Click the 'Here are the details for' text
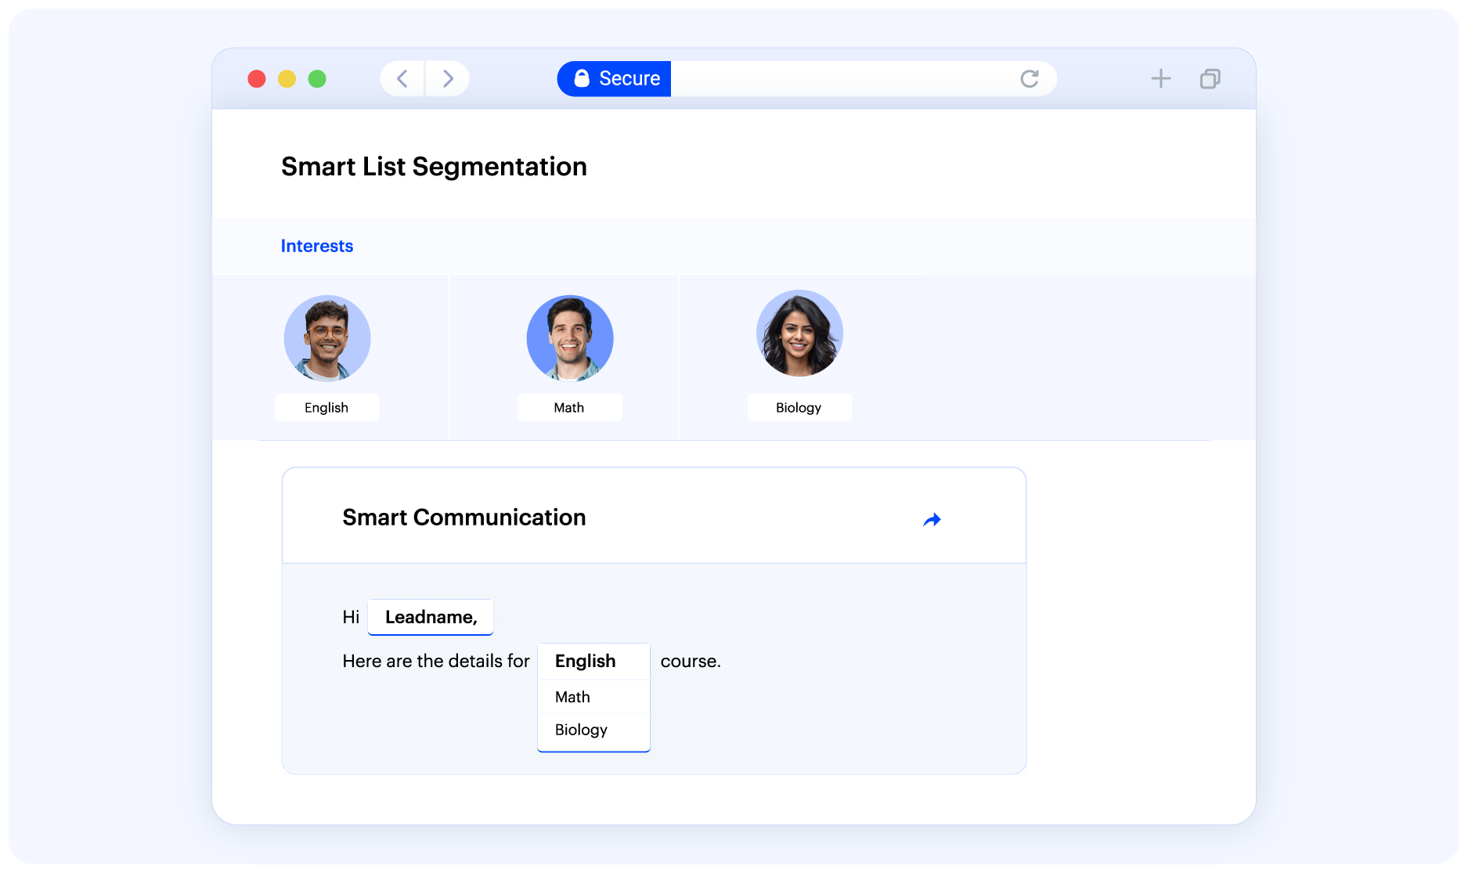Screen dimensions: 1468x873 click(436, 661)
